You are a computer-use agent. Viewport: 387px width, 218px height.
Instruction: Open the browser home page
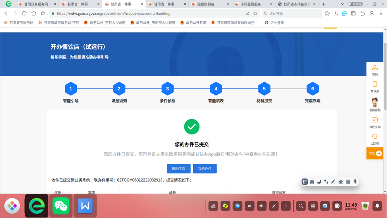click(x=34, y=13)
